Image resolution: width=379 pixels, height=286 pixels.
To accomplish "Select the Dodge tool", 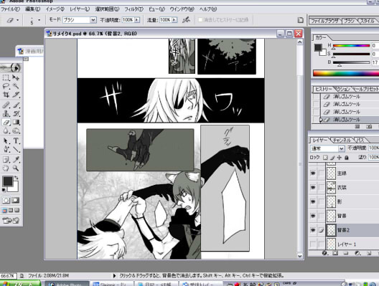I will (x=16, y=130).
